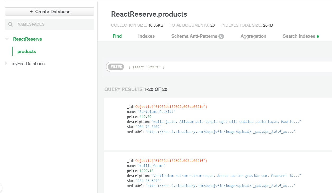Click the search magnifier icon in Namespaces
The image size is (332, 193).
click(x=11, y=24)
